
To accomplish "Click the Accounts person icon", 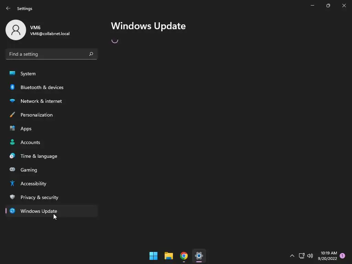I will click(12, 142).
